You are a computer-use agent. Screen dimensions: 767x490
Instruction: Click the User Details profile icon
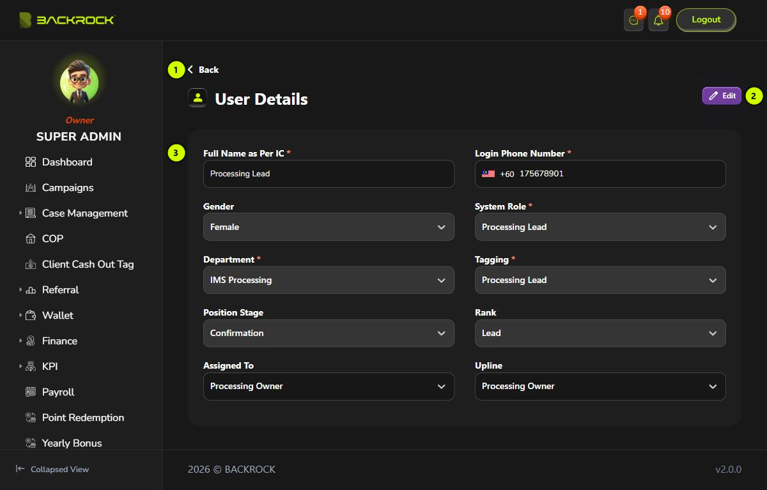198,98
